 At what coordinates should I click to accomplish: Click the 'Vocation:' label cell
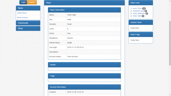tap(57, 24)
